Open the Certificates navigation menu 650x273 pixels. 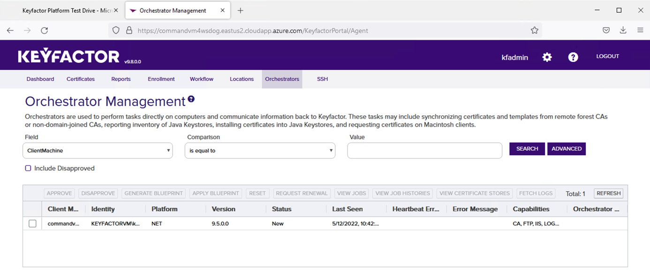pos(81,79)
